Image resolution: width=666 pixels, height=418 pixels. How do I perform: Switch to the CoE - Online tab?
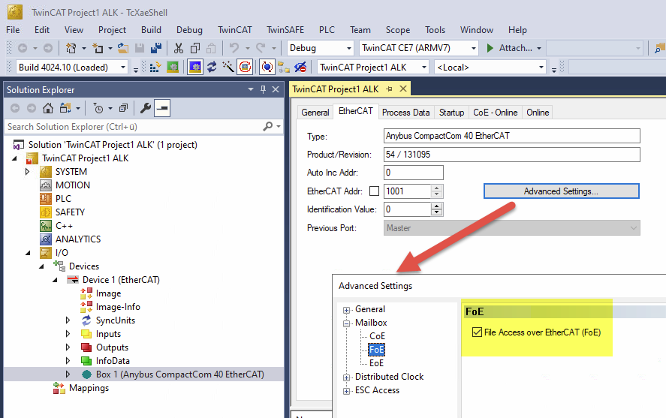tap(496, 113)
